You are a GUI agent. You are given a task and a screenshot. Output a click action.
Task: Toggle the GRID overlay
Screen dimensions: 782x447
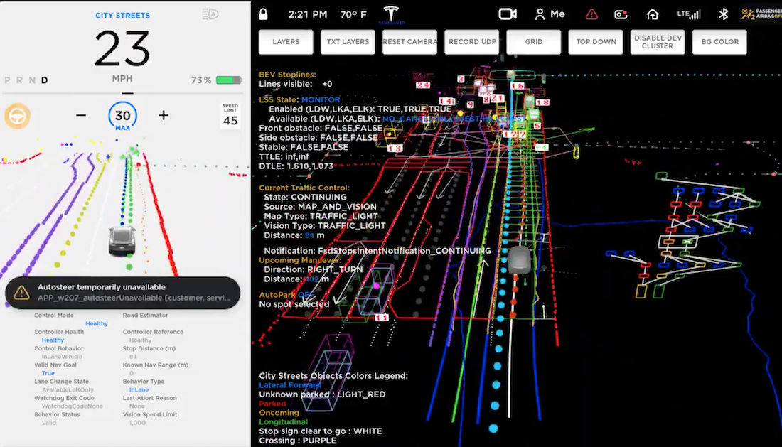(534, 41)
